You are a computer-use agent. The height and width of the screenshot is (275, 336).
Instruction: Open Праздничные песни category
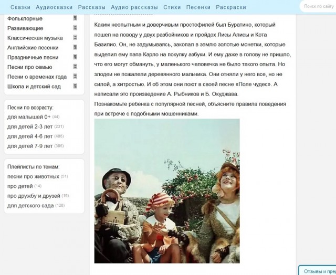pyautogui.click(x=33, y=57)
